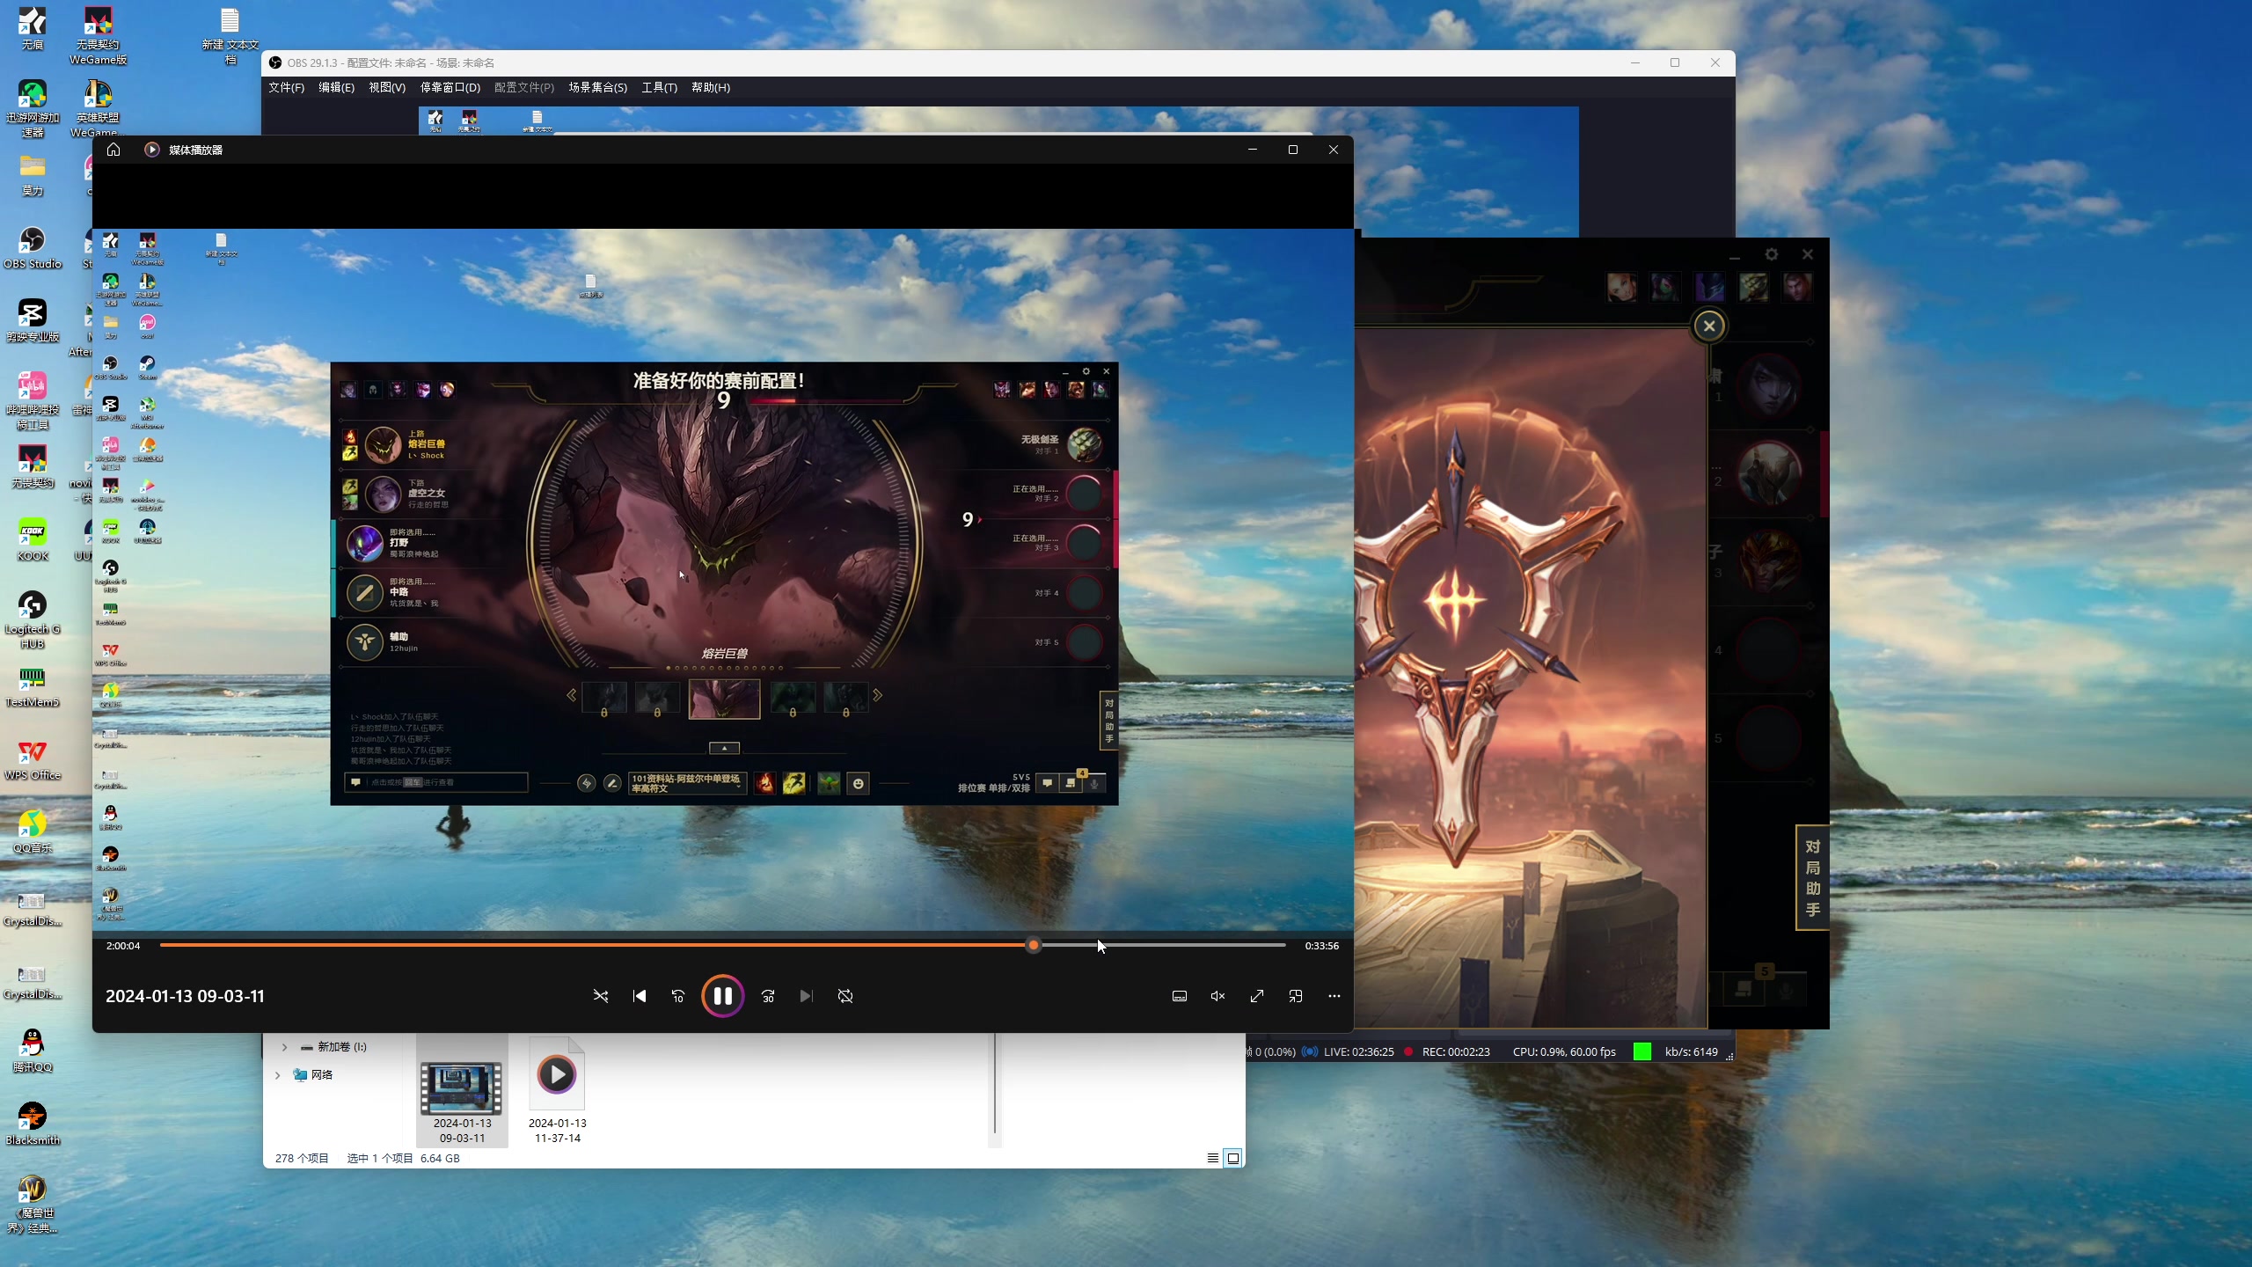Select the Blacksmith desktop icon
Image resolution: width=2252 pixels, height=1267 pixels.
click(x=33, y=1124)
